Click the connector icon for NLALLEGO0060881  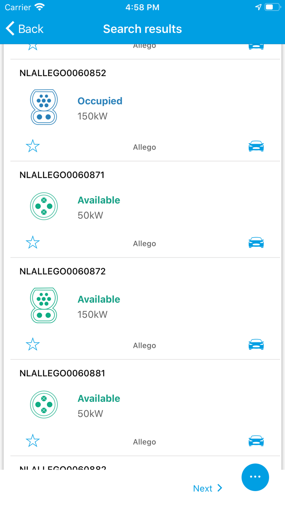click(44, 404)
